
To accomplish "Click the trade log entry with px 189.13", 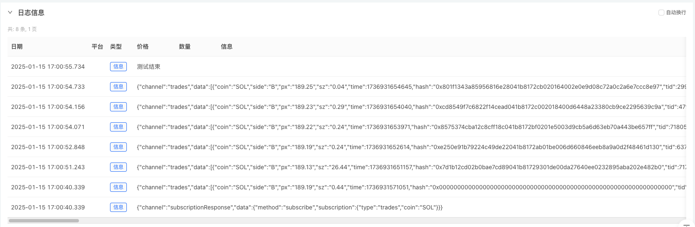I will 378,167.
